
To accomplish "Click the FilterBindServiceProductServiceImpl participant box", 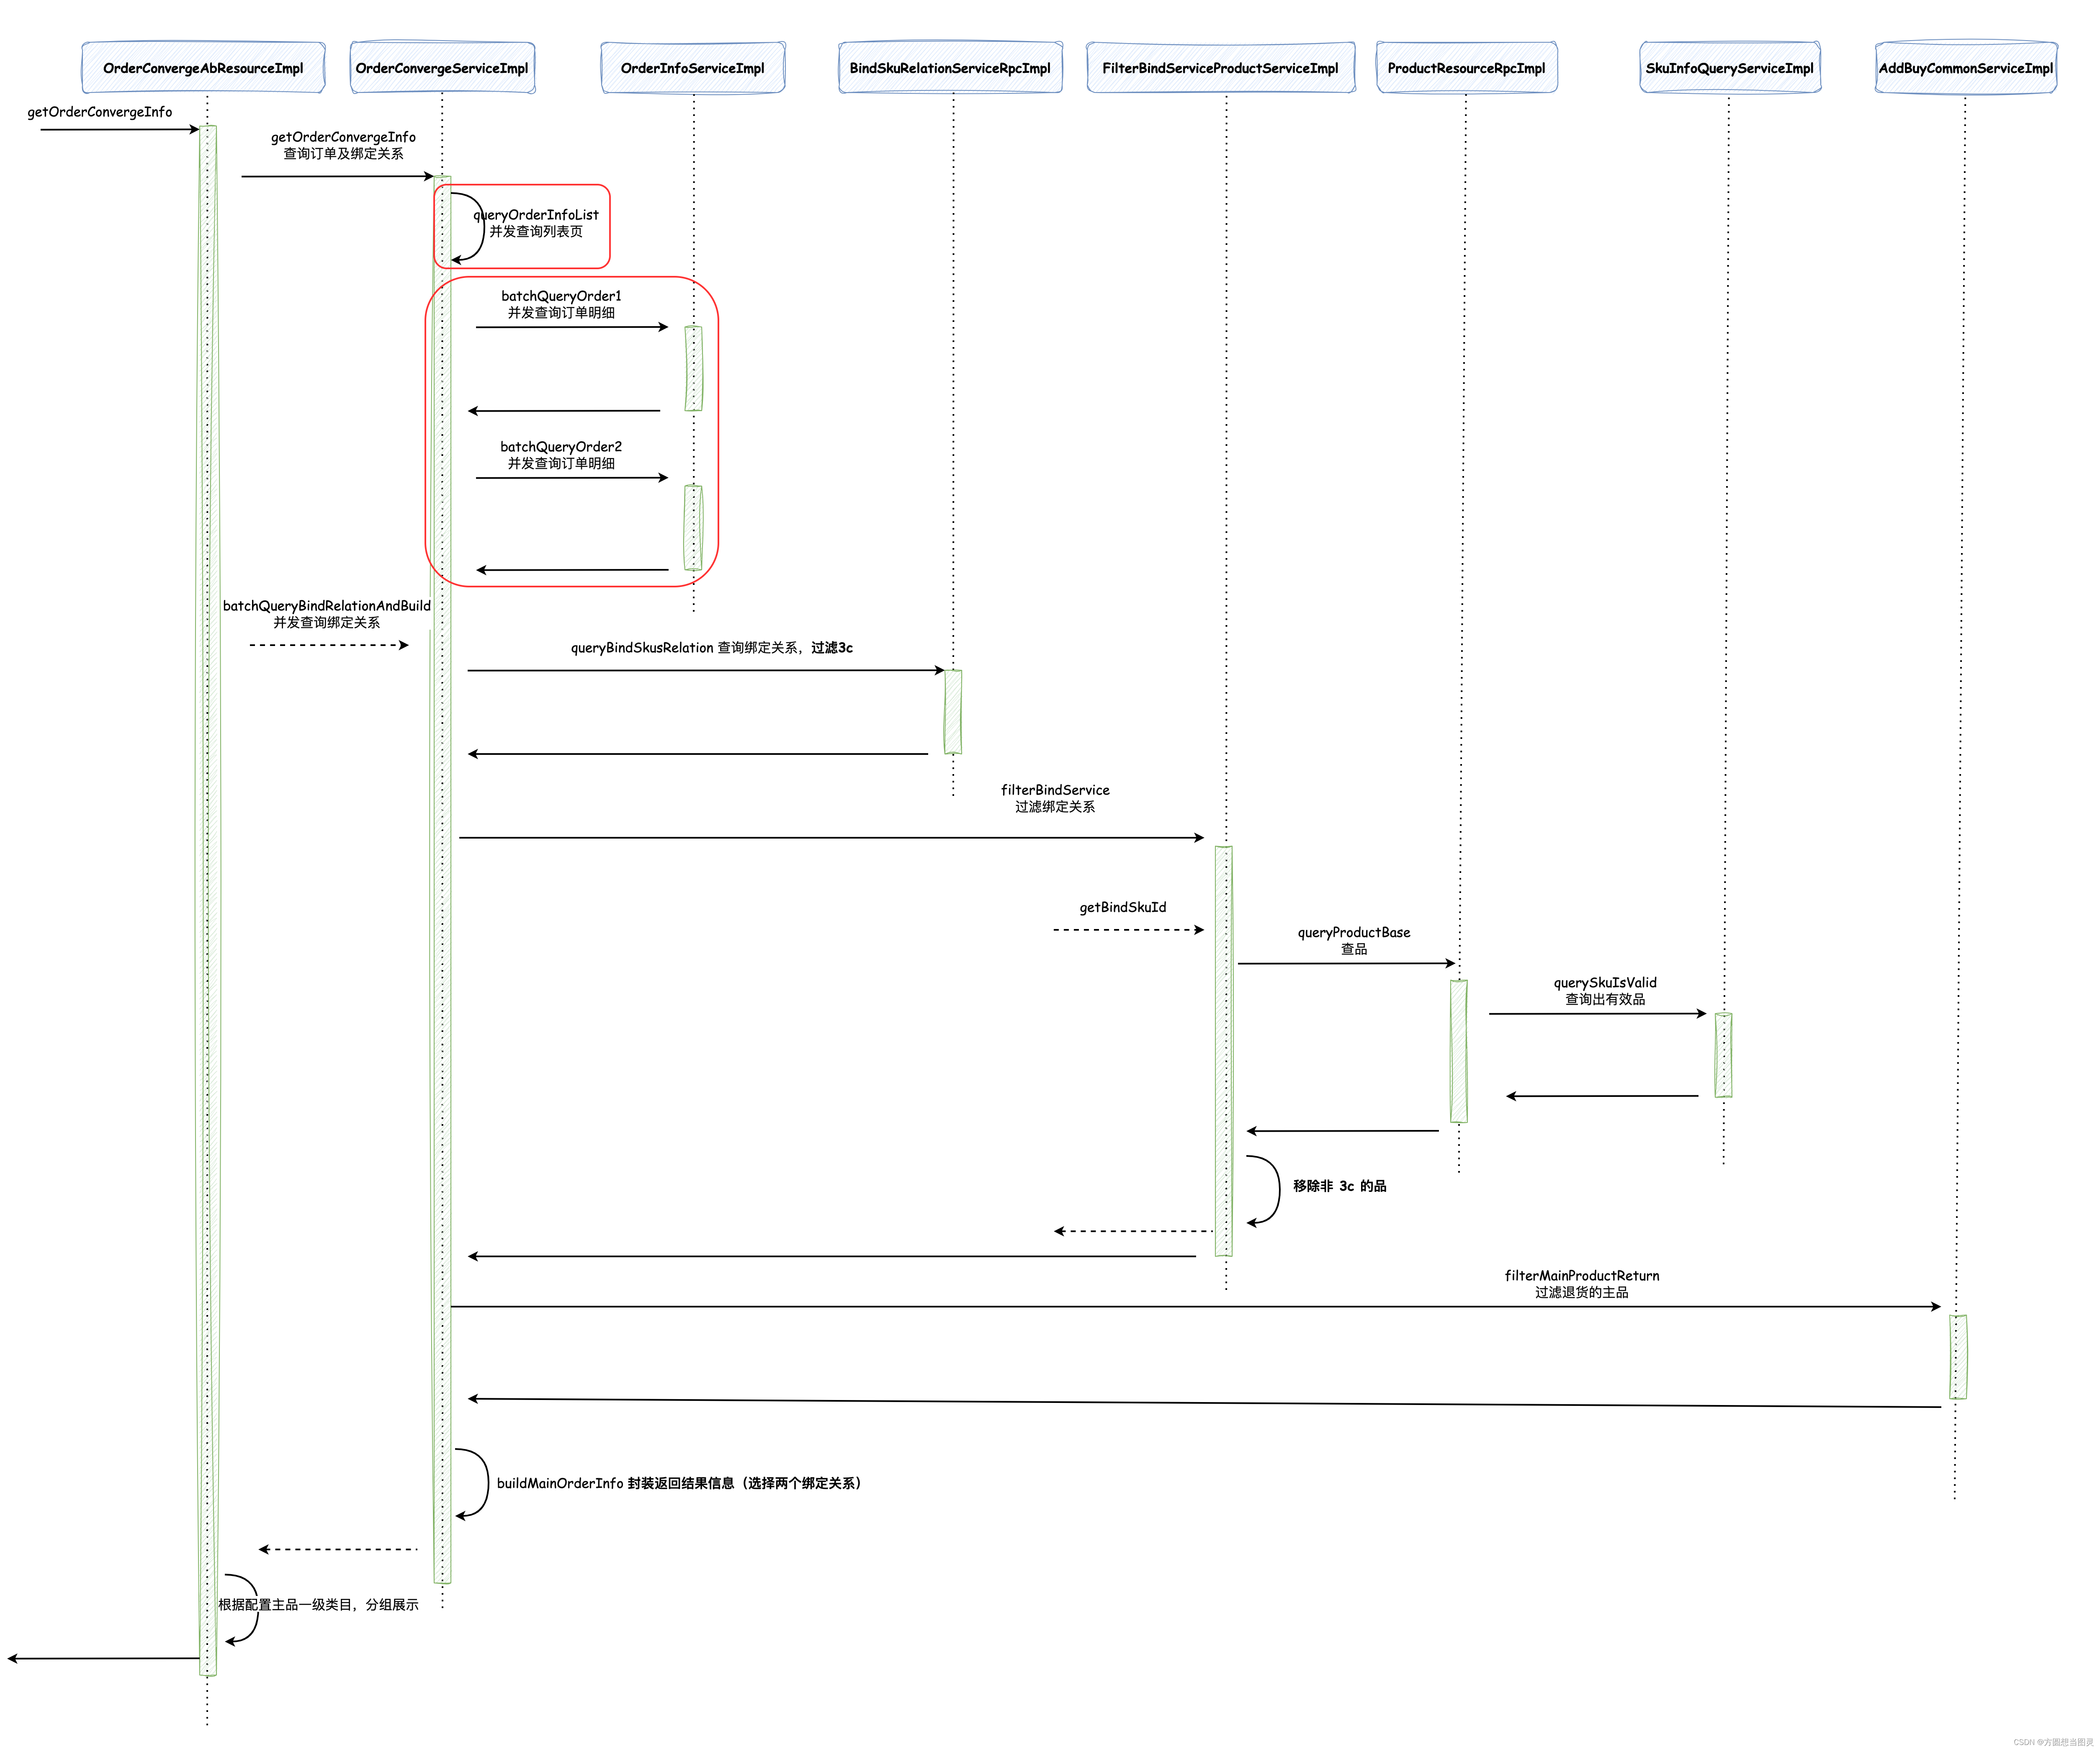I will click(1220, 68).
